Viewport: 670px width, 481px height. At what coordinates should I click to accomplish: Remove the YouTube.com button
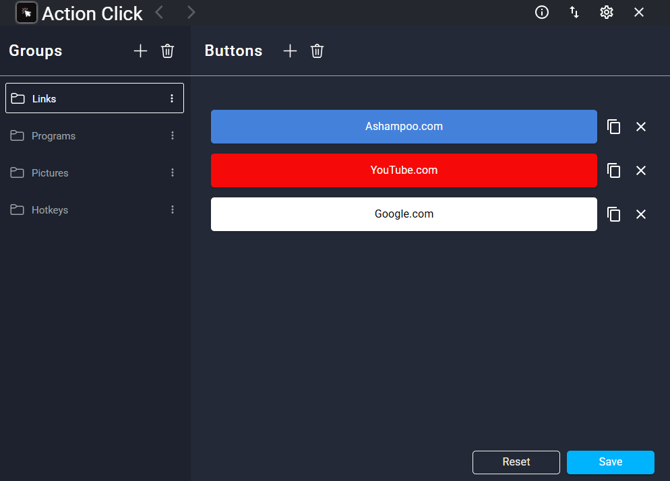click(640, 170)
